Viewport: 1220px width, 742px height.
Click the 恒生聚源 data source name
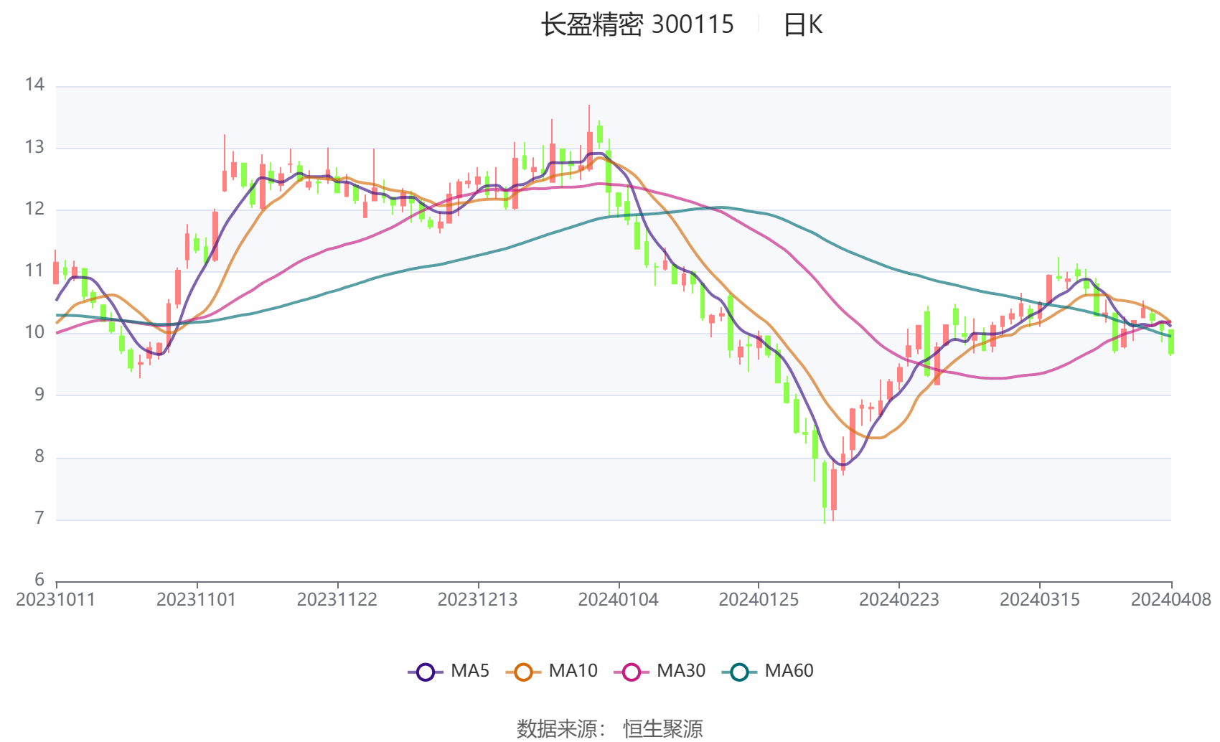(x=662, y=728)
